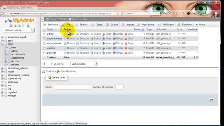Viewport: 224px width, 126px height.
Task: Open the Query tab
Action: [97, 24]
